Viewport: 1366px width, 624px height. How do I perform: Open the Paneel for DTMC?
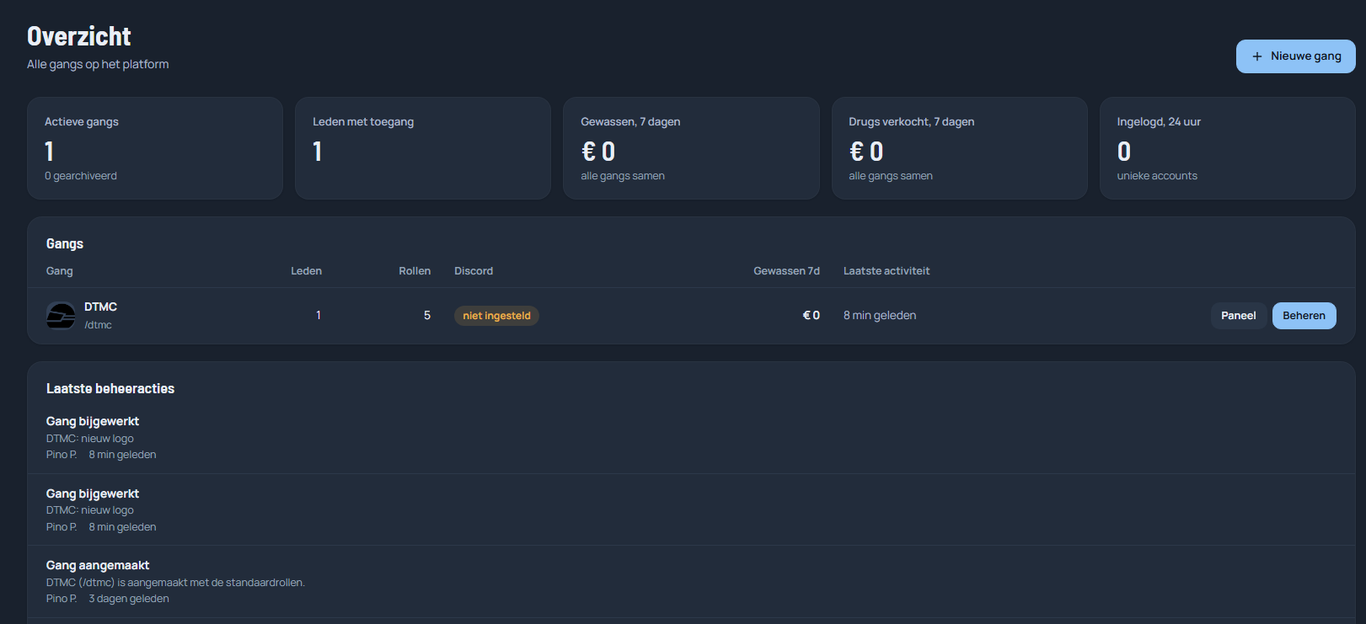[x=1238, y=316]
